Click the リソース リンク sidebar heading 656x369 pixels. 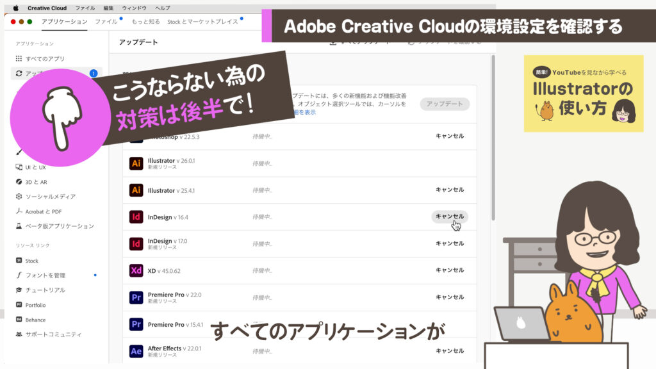point(33,245)
